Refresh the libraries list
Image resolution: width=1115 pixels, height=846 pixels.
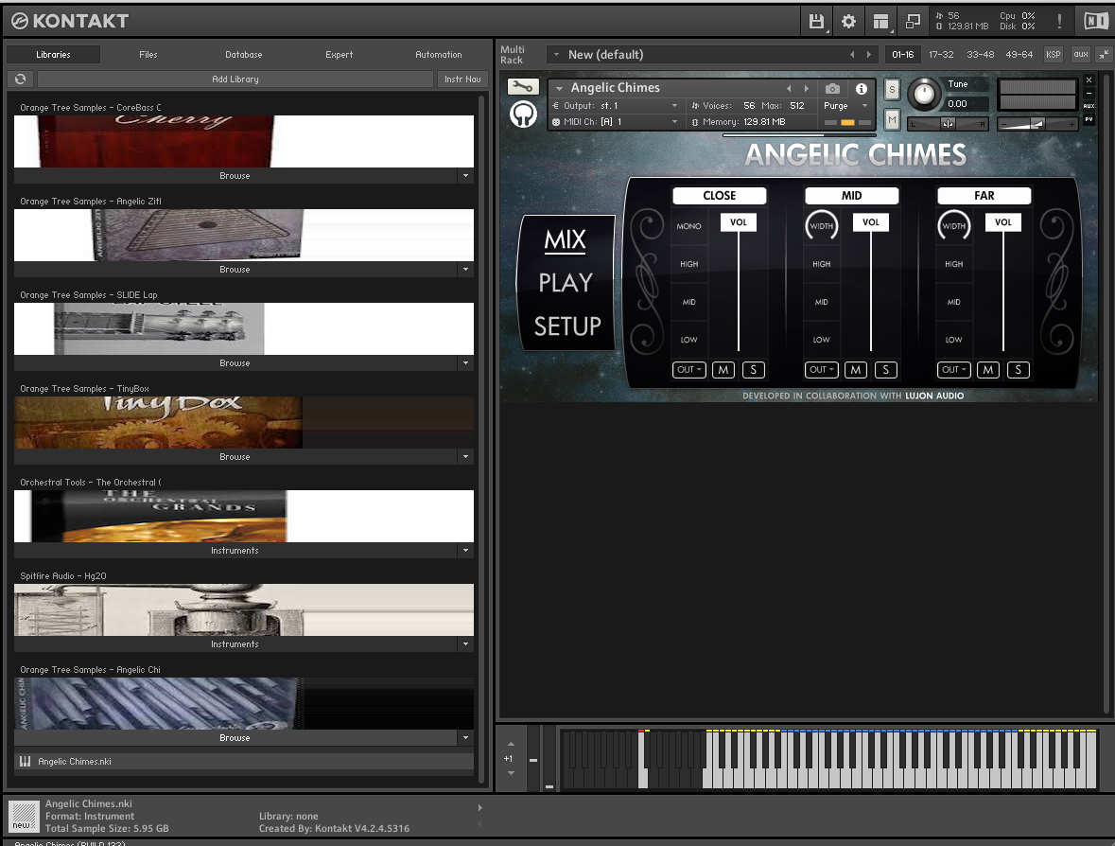(21, 79)
